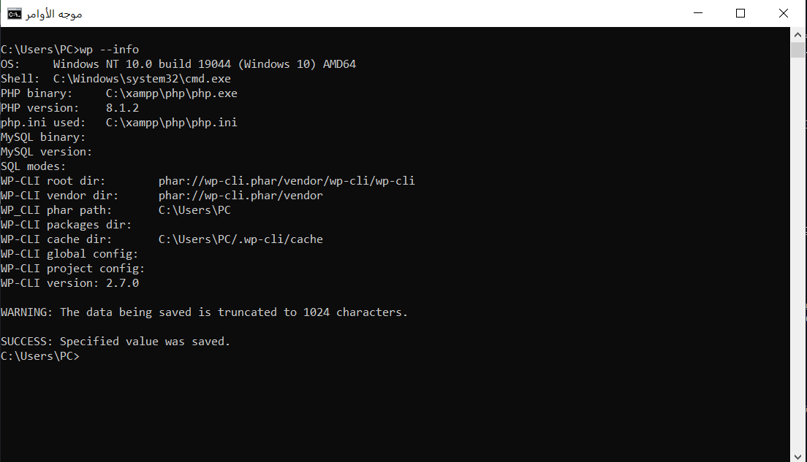The image size is (807, 462).
Task: Click the SUCCESS Specified value was saved line
Action: click(115, 342)
